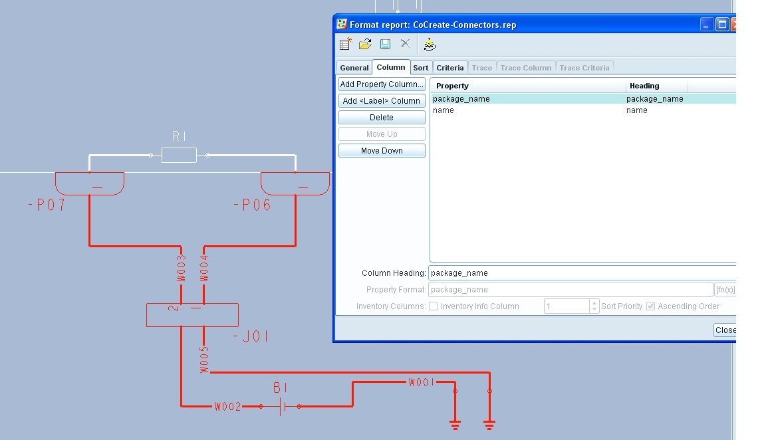Click the left ground symbol
Screen dimensions: 766x440
[455, 425]
